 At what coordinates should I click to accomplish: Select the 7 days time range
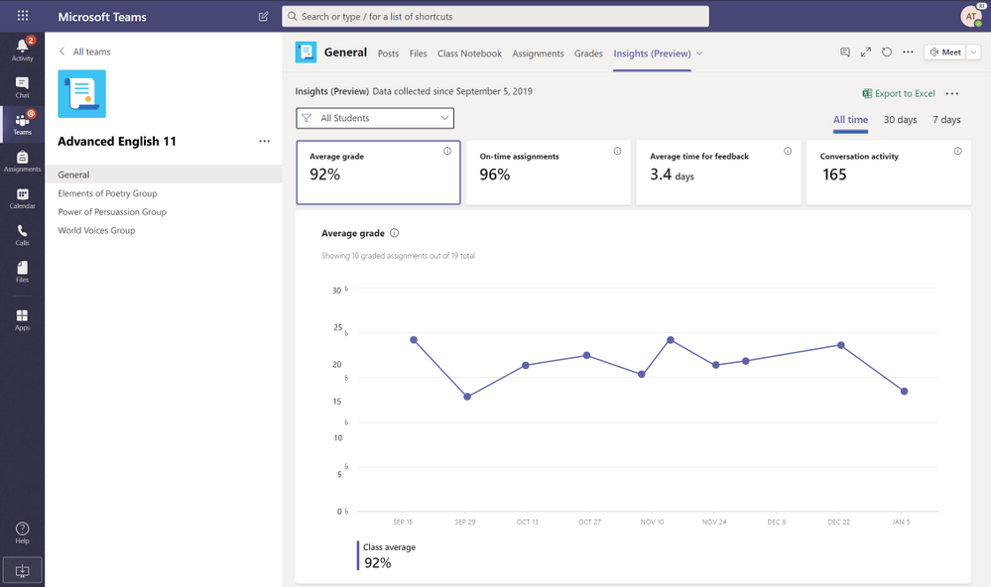945,120
